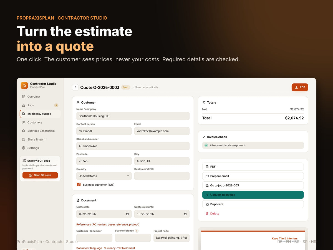Click the person icon beside Customer heading

[x=78, y=102]
